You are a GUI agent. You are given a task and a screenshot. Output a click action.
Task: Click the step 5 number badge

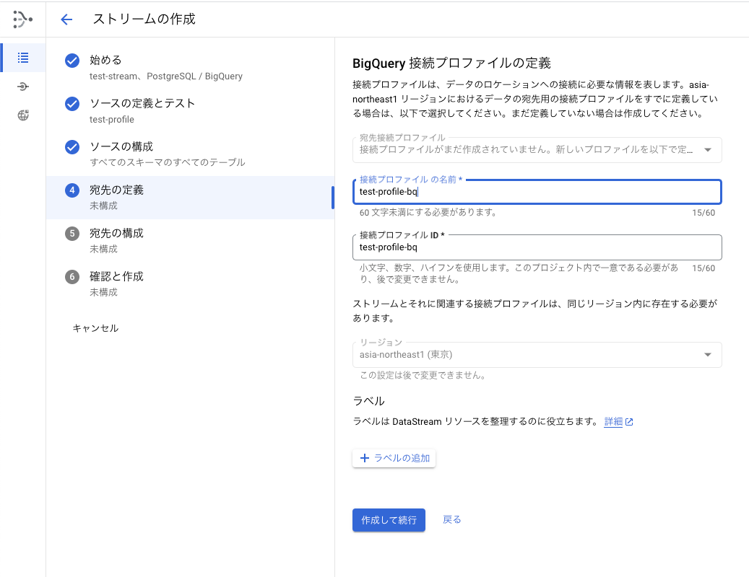click(x=72, y=233)
